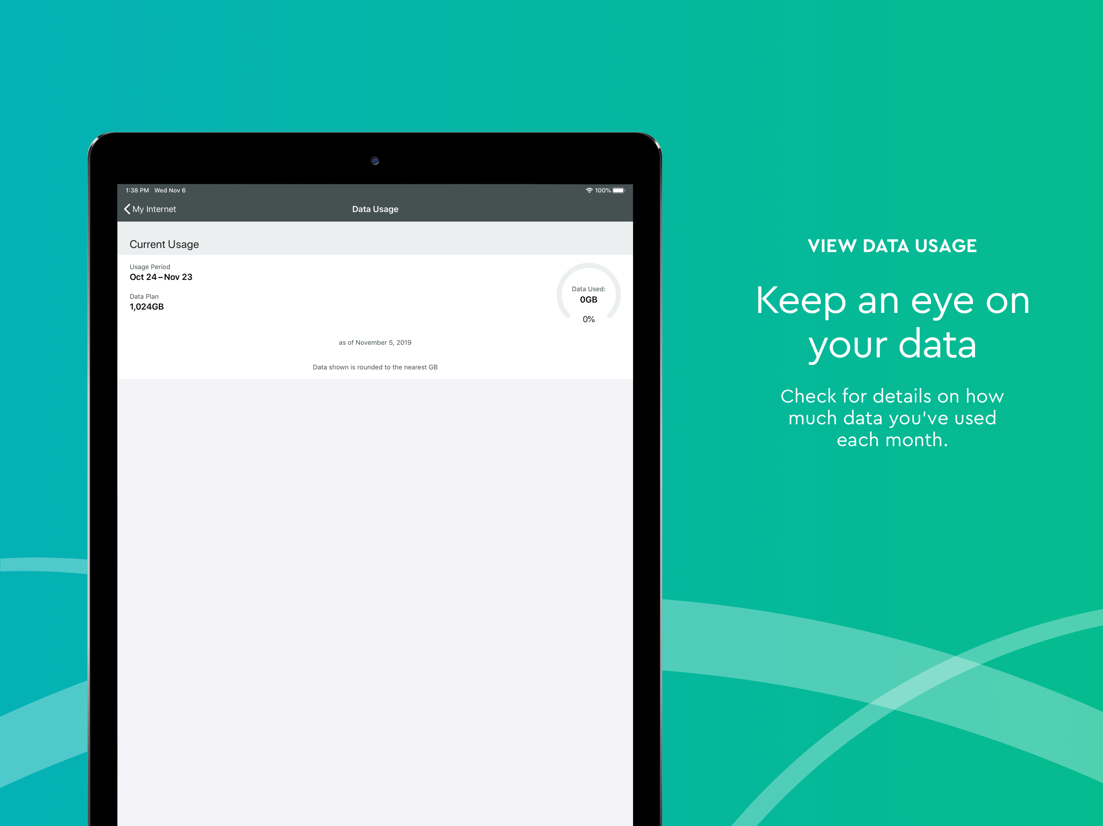The image size is (1103, 826).
Task: Select the Data Plan label
Action: tap(144, 296)
